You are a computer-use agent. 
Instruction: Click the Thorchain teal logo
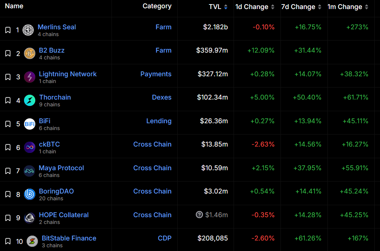(30, 100)
